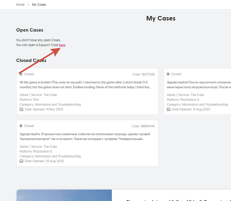Open a Support Case via 'here' link
This screenshot has width=231, height=201.
pos(62,45)
